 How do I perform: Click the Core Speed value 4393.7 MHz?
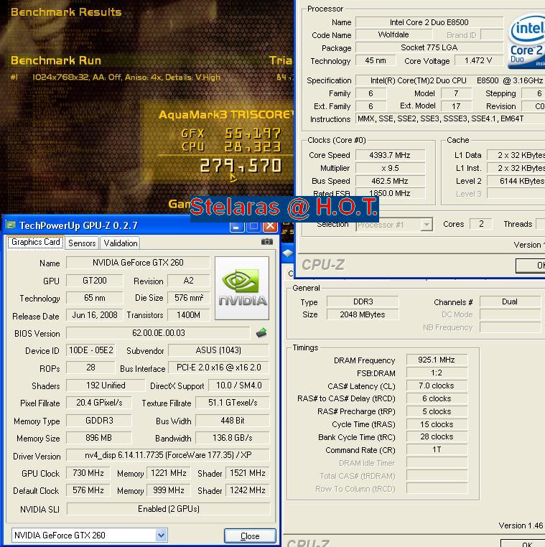pyautogui.click(x=390, y=155)
